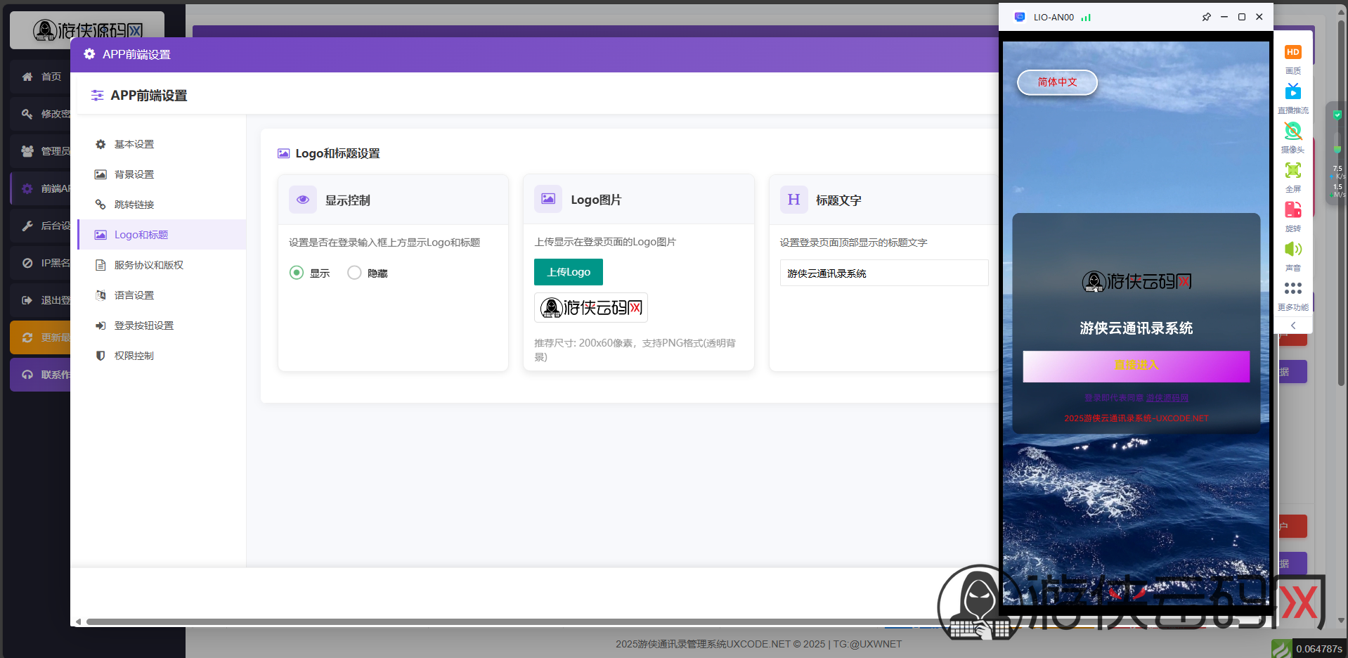Click the 全屏 fullscreen icon
1348x658 pixels.
pos(1293,170)
